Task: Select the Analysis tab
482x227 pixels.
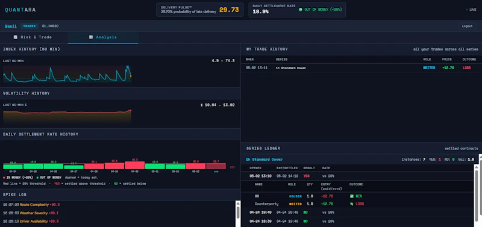Action: 103,37
